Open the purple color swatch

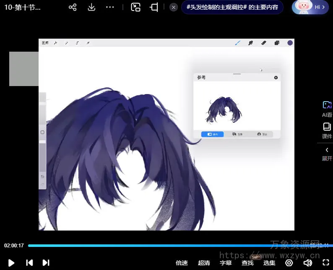point(290,43)
